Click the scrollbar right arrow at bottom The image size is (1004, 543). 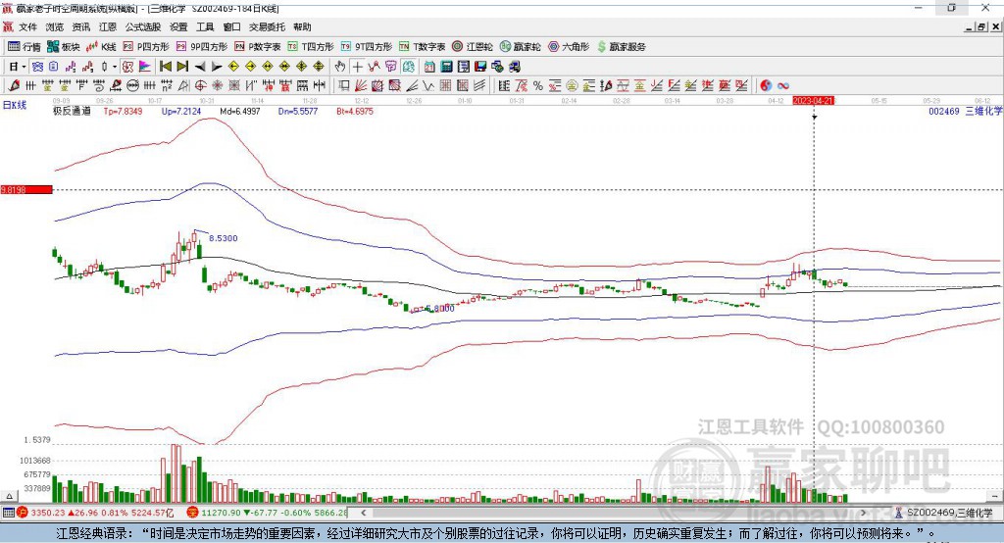point(863,513)
